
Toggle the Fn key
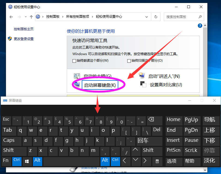coord(7,162)
